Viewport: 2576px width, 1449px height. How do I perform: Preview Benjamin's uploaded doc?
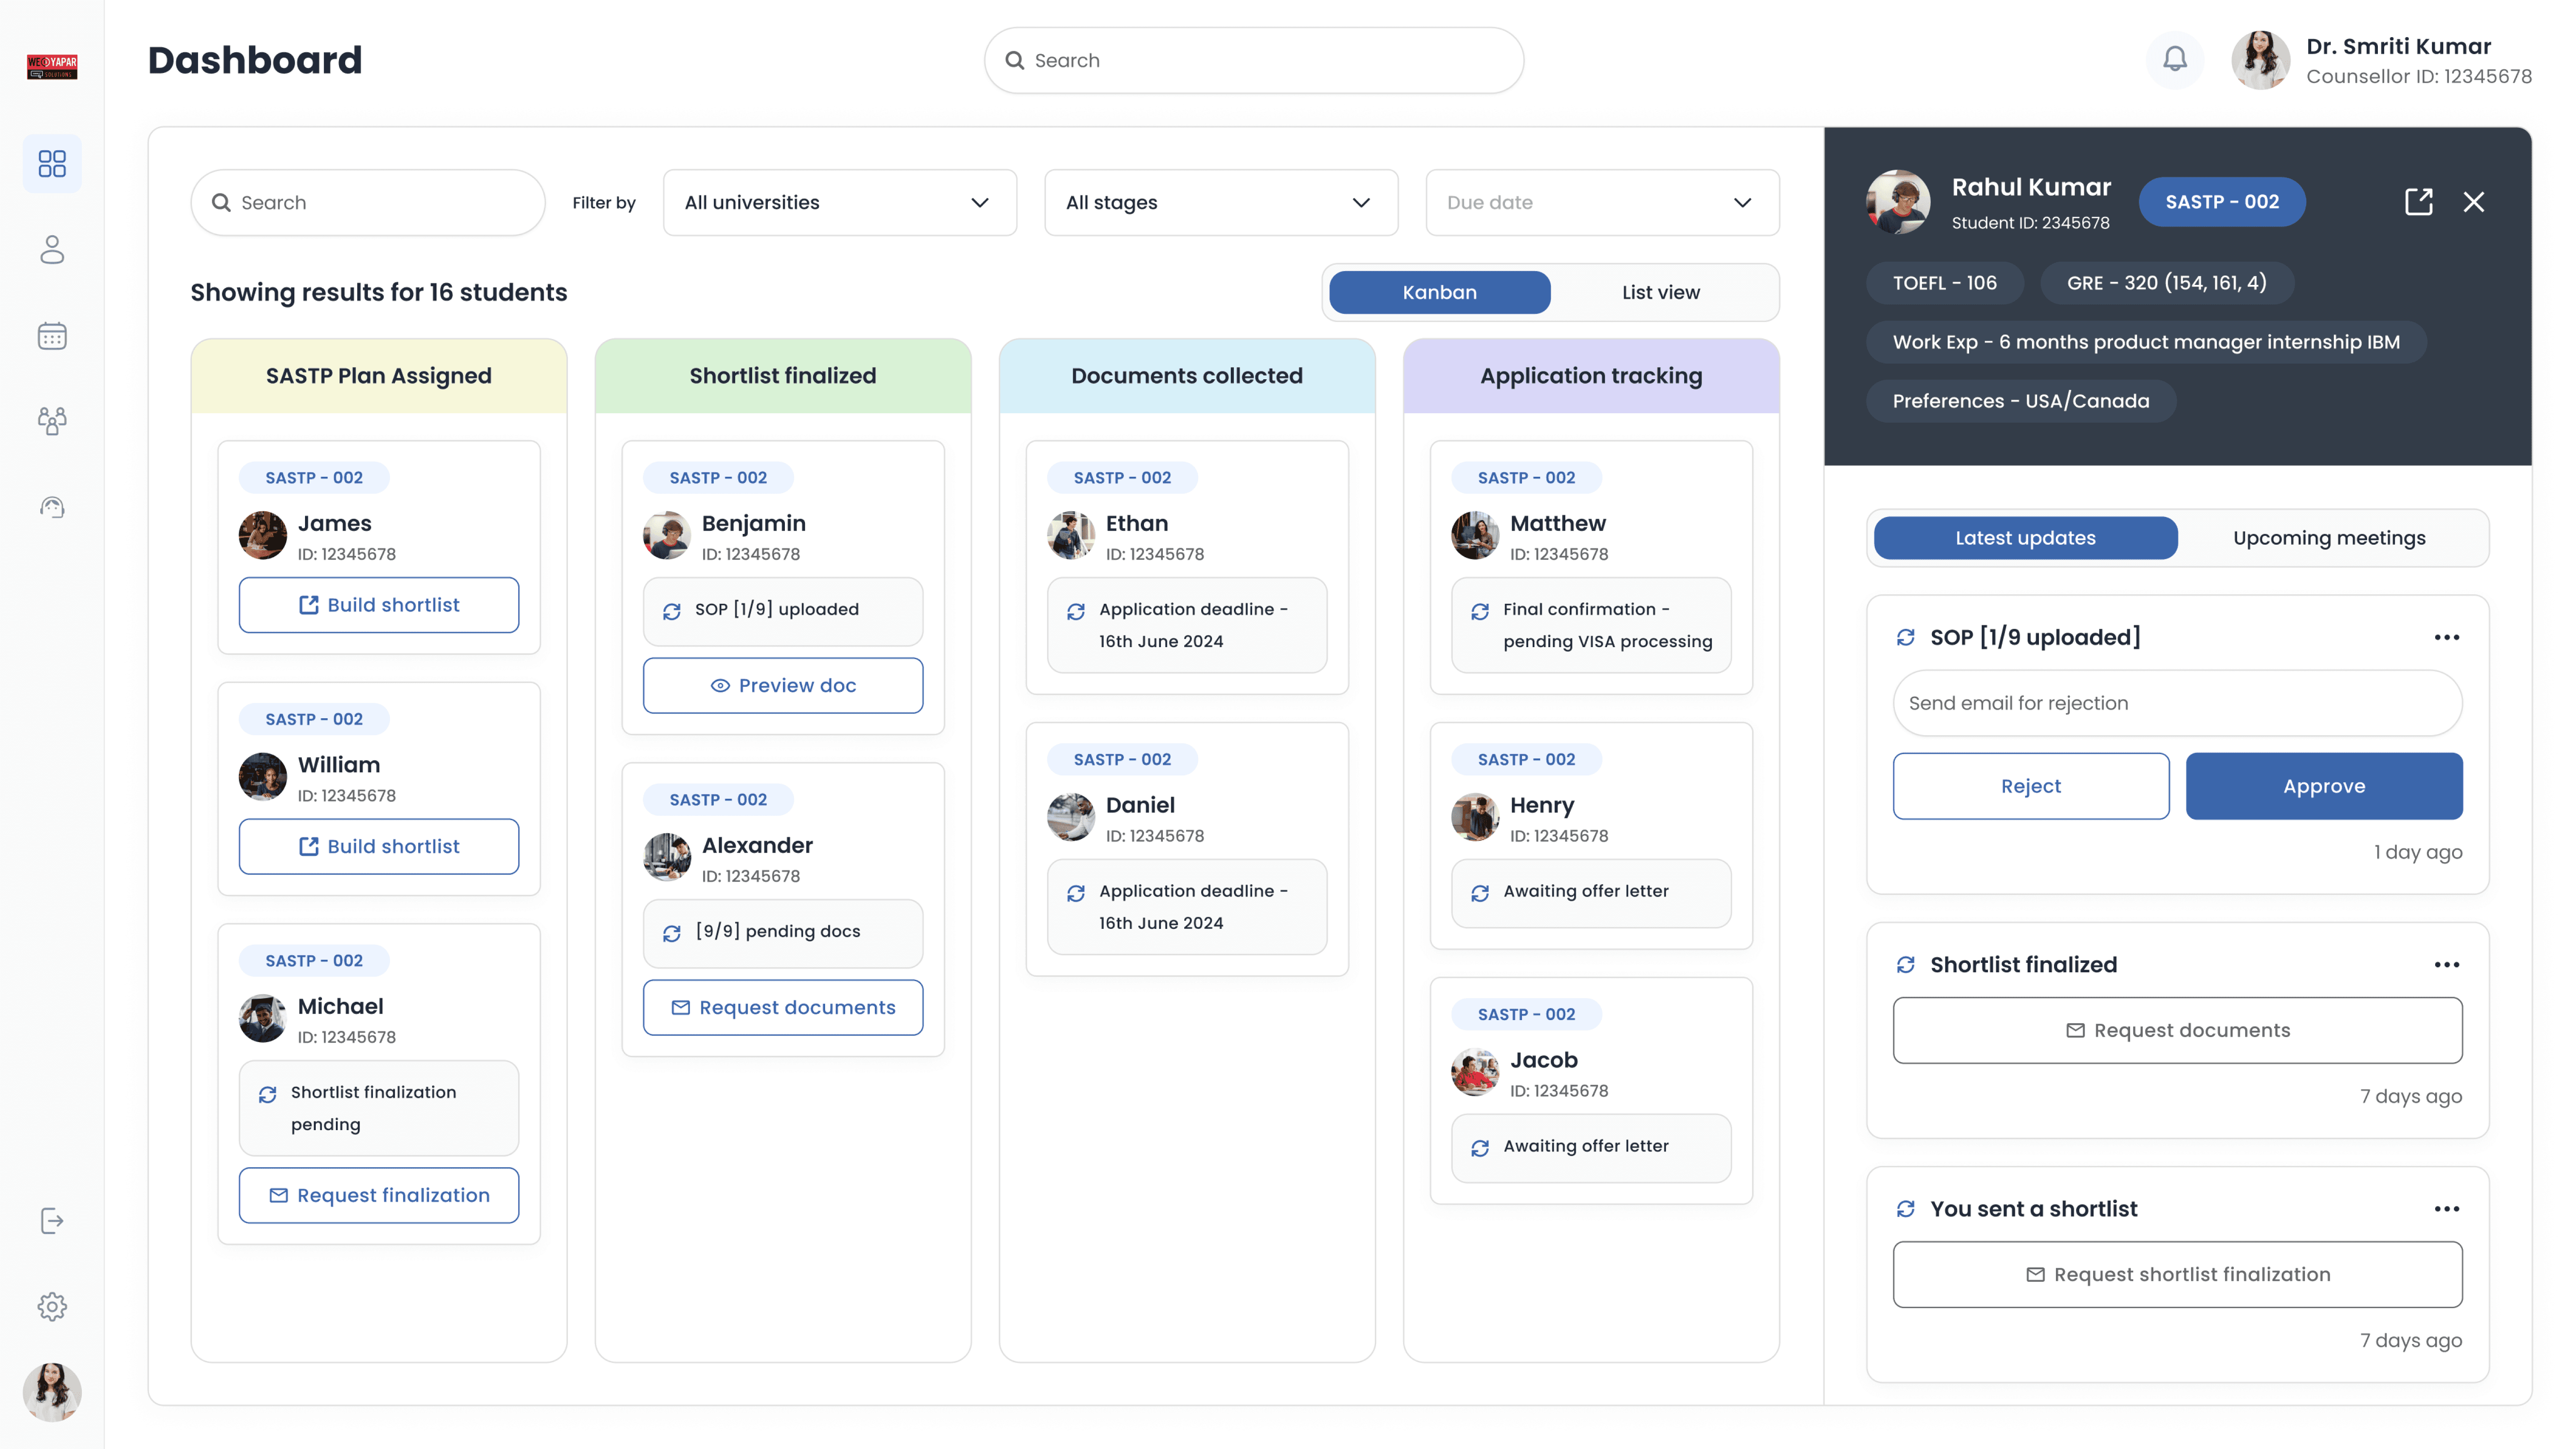782,685
